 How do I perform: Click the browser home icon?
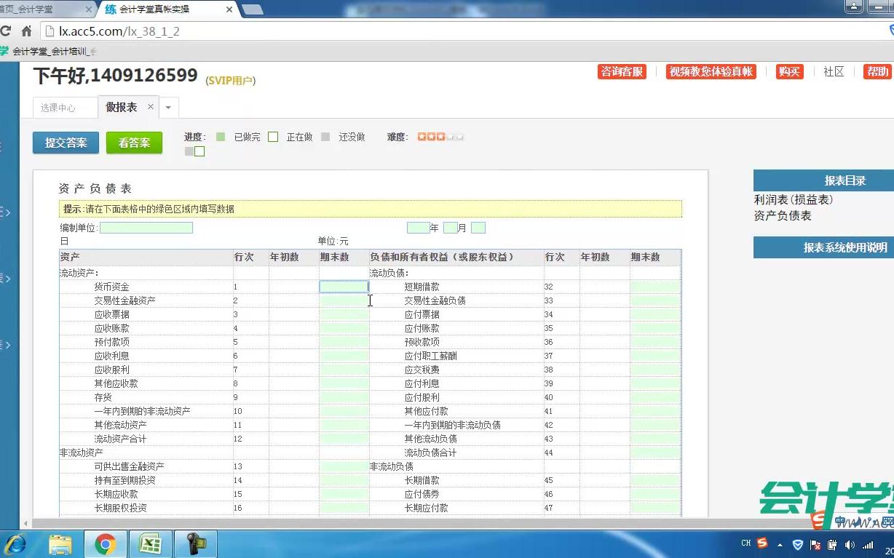(x=26, y=31)
